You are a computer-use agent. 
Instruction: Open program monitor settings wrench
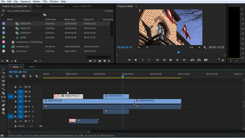click(205, 47)
